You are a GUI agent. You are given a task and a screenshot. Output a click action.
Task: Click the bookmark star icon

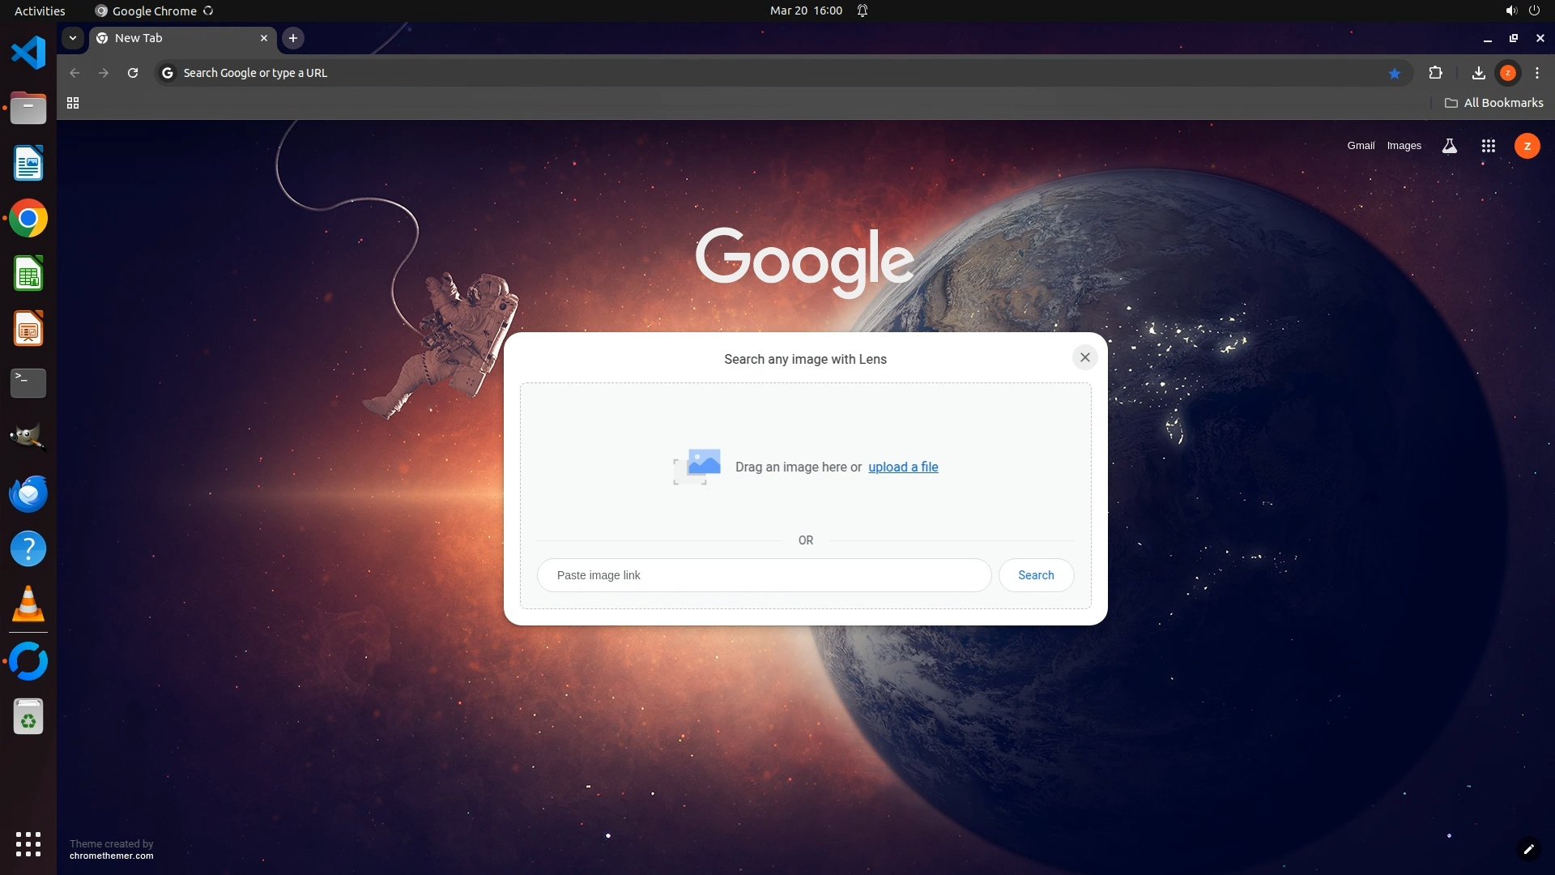1394,73
